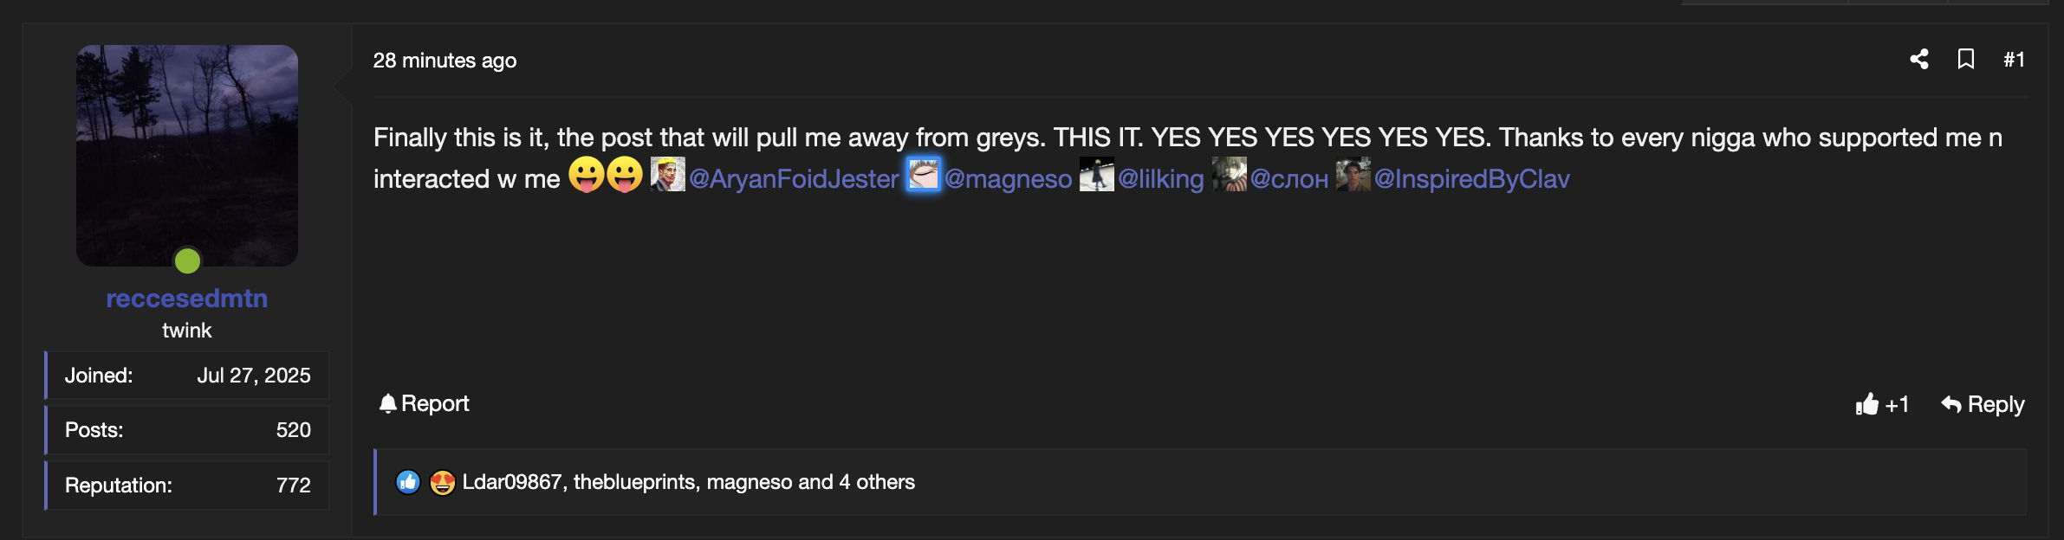Visit the reccesedmtn username link
2064x540 pixels.
tap(187, 298)
